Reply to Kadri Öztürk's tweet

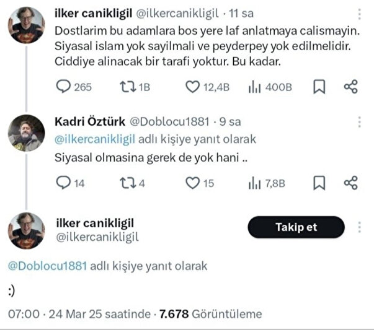coord(65,183)
